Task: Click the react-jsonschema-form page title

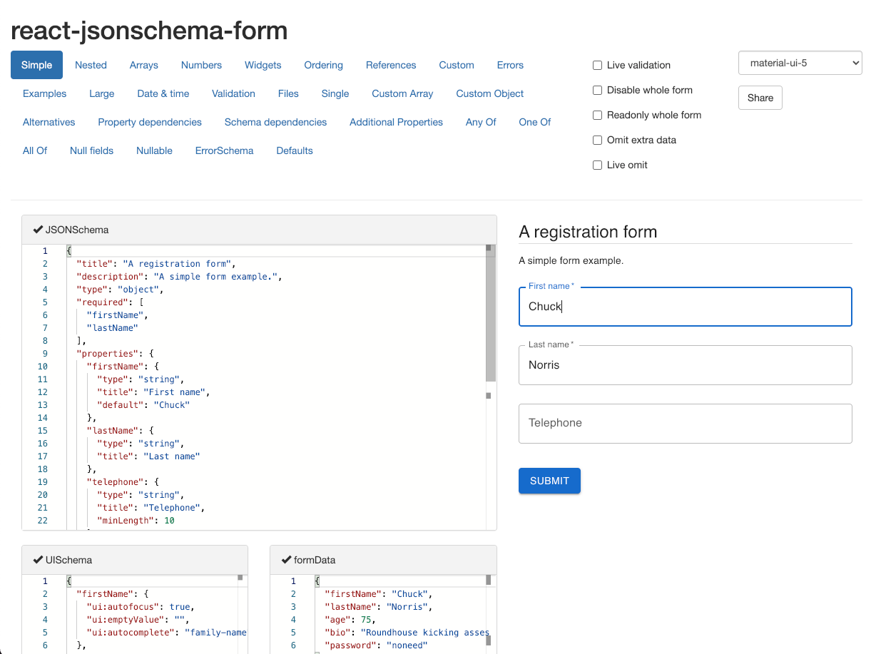Action: coord(149,31)
